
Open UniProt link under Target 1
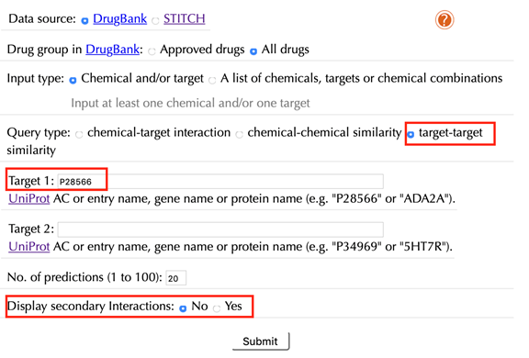29,198
